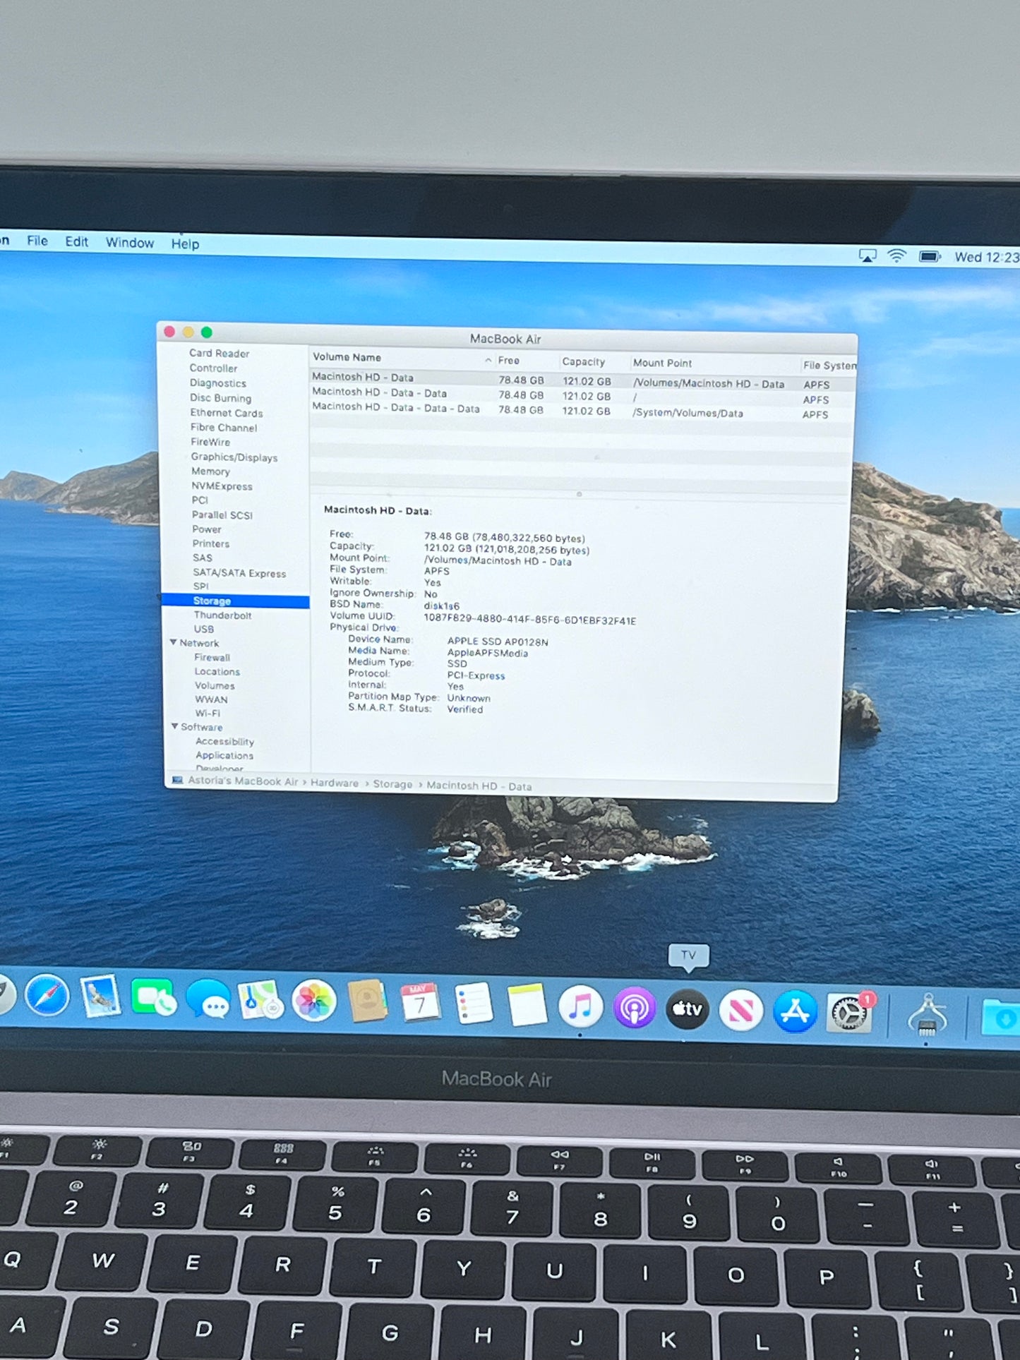
Task: Select Card Reader in sidebar
Action: tap(219, 353)
